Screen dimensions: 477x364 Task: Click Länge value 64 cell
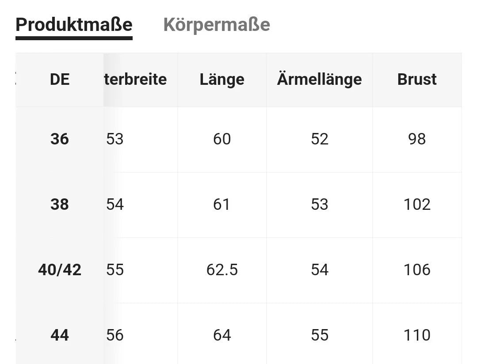point(222,335)
